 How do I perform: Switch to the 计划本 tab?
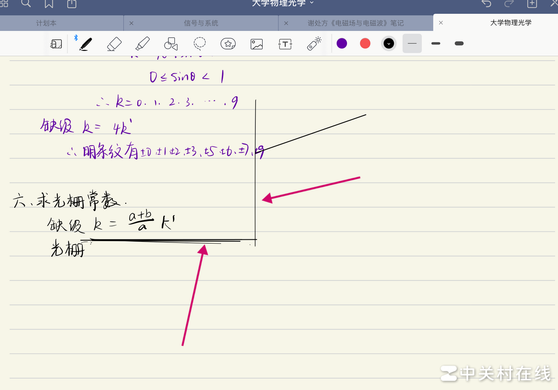[46, 23]
